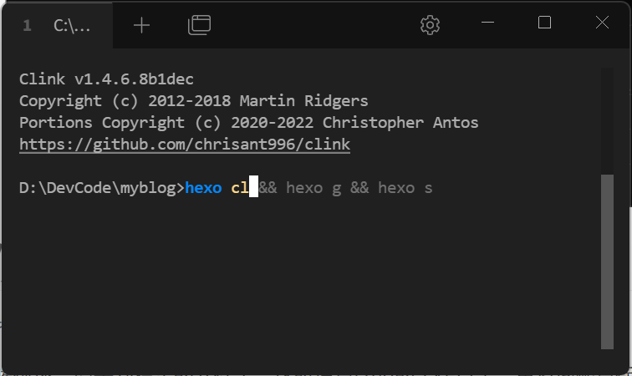Click the Clink v1.4.6.8b1dec version line
Viewport: 632px width, 376px height.
[x=106, y=79]
